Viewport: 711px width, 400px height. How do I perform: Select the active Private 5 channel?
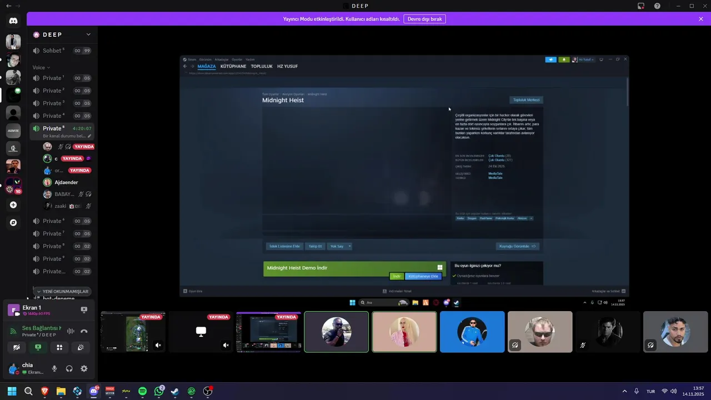pyautogui.click(x=61, y=132)
